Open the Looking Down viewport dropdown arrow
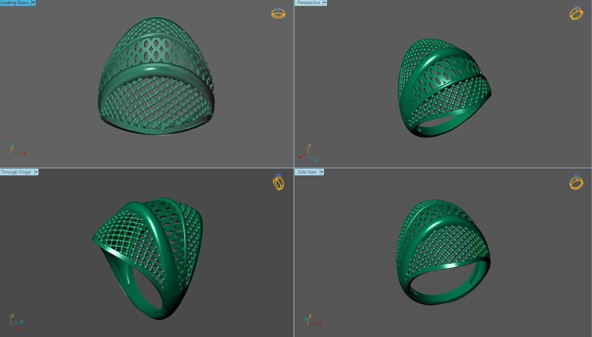 (x=33, y=3)
